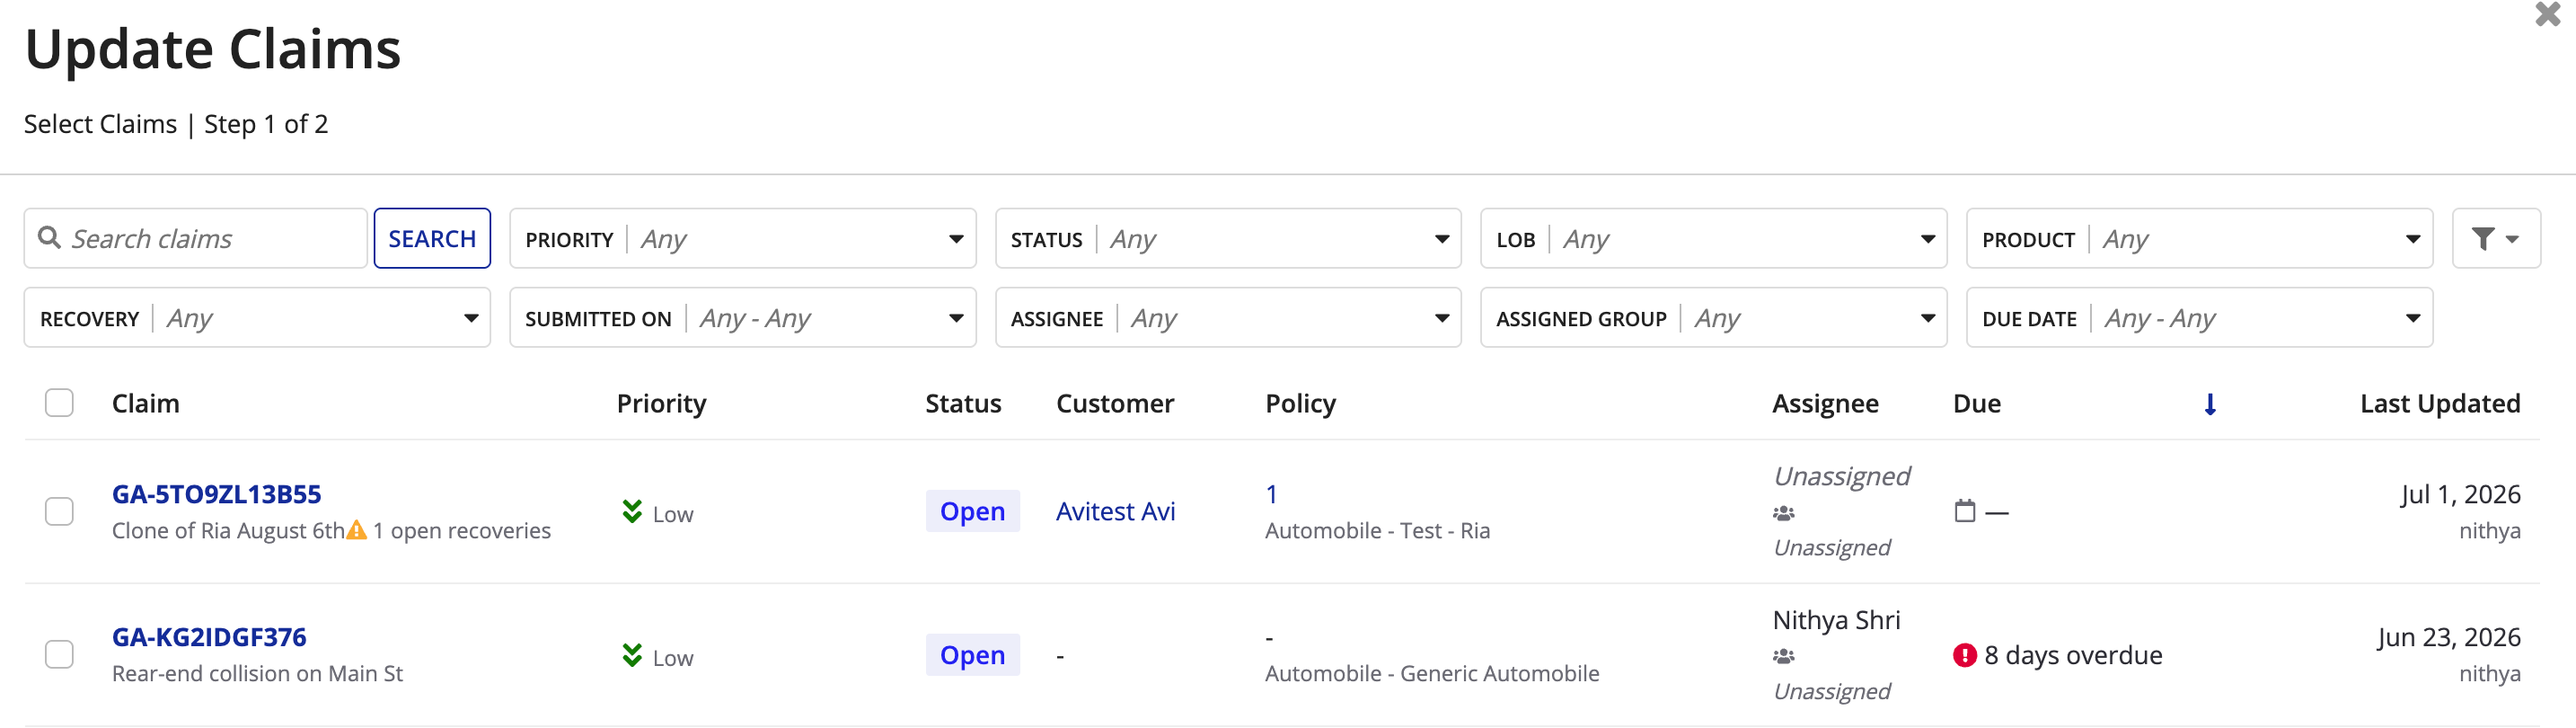
Task: Click the red overdue alert icon
Action: 1965,655
